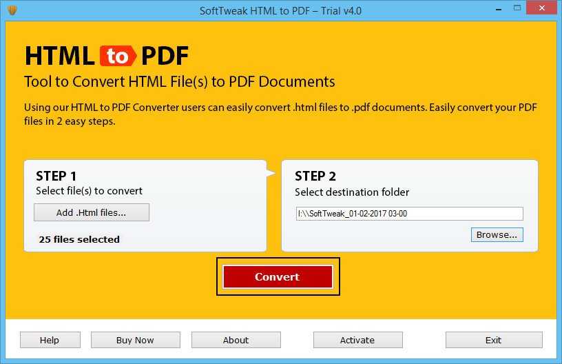Viewport: 562px width, 364px height.
Task: Open the Help button
Action: [50, 340]
